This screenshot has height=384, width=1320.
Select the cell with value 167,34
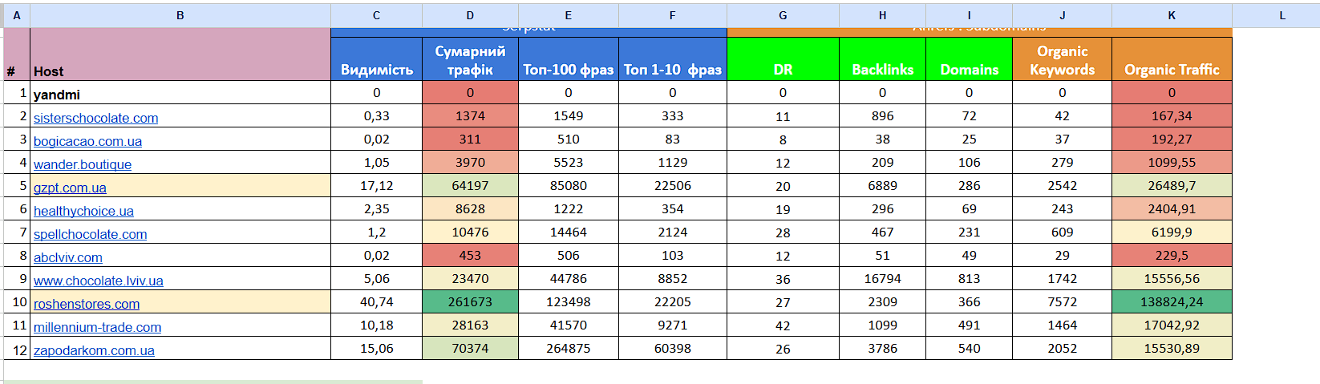coord(1172,116)
